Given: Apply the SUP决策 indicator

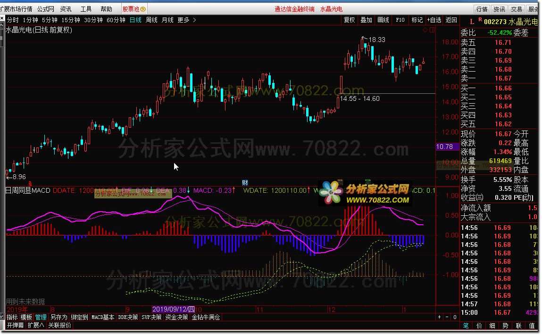Looking at the screenshot, I should pos(151,317).
